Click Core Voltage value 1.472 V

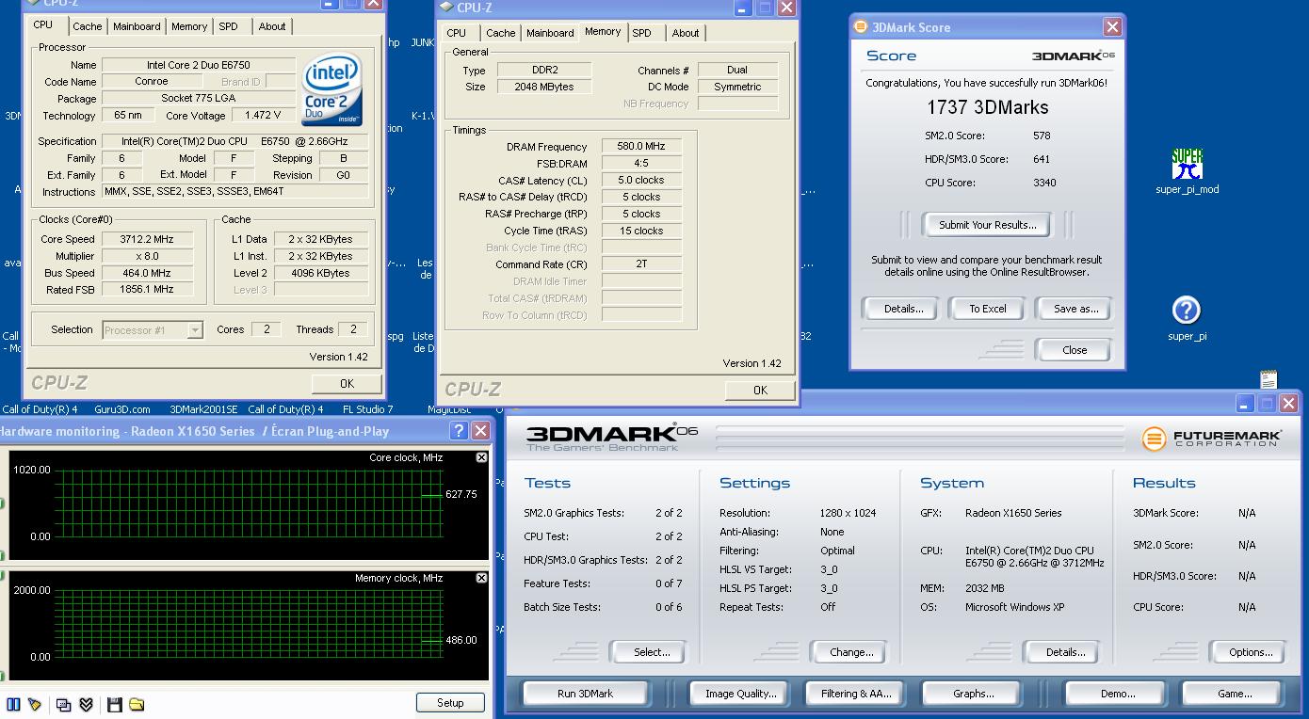[x=263, y=116]
